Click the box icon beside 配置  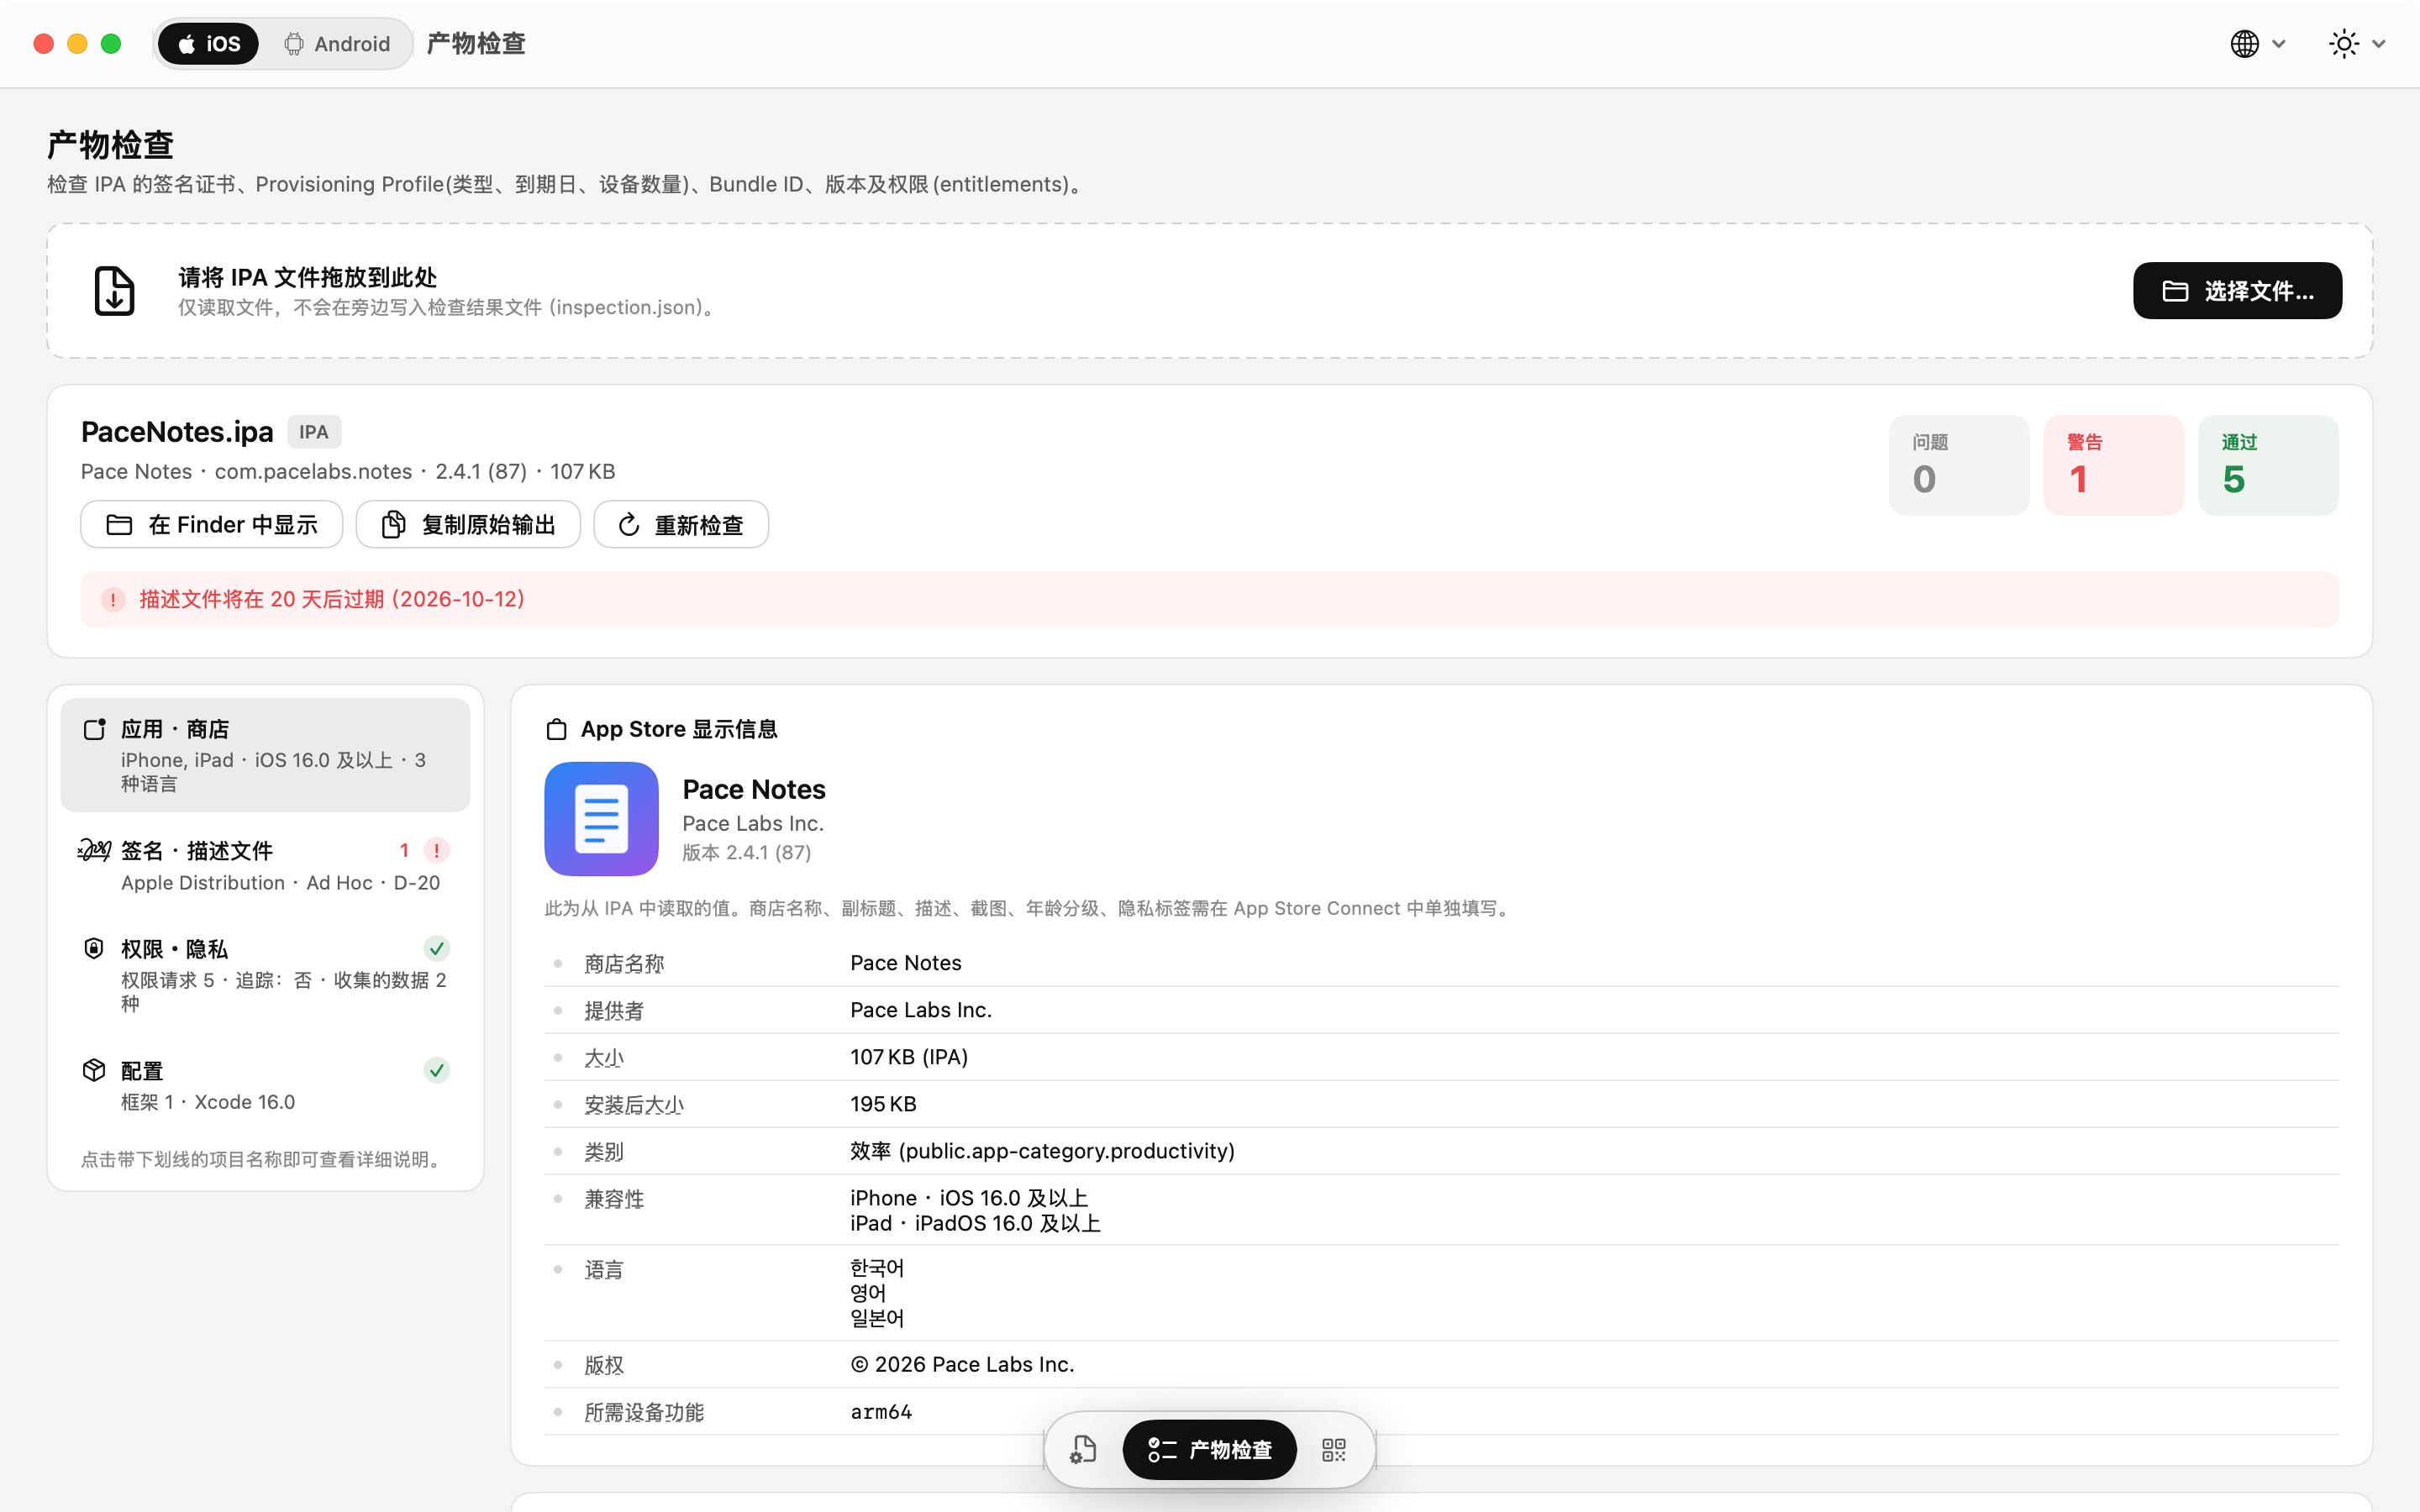tap(94, 1070)
